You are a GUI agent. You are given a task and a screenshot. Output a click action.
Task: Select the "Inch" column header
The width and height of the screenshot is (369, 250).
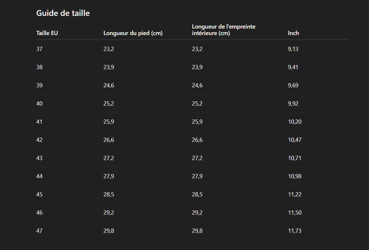(293, 33)
